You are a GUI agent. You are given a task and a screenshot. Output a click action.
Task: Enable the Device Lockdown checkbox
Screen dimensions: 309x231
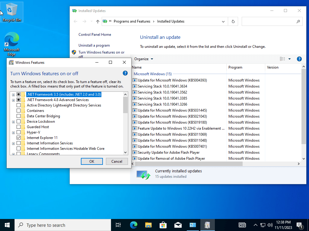[18, 122]
